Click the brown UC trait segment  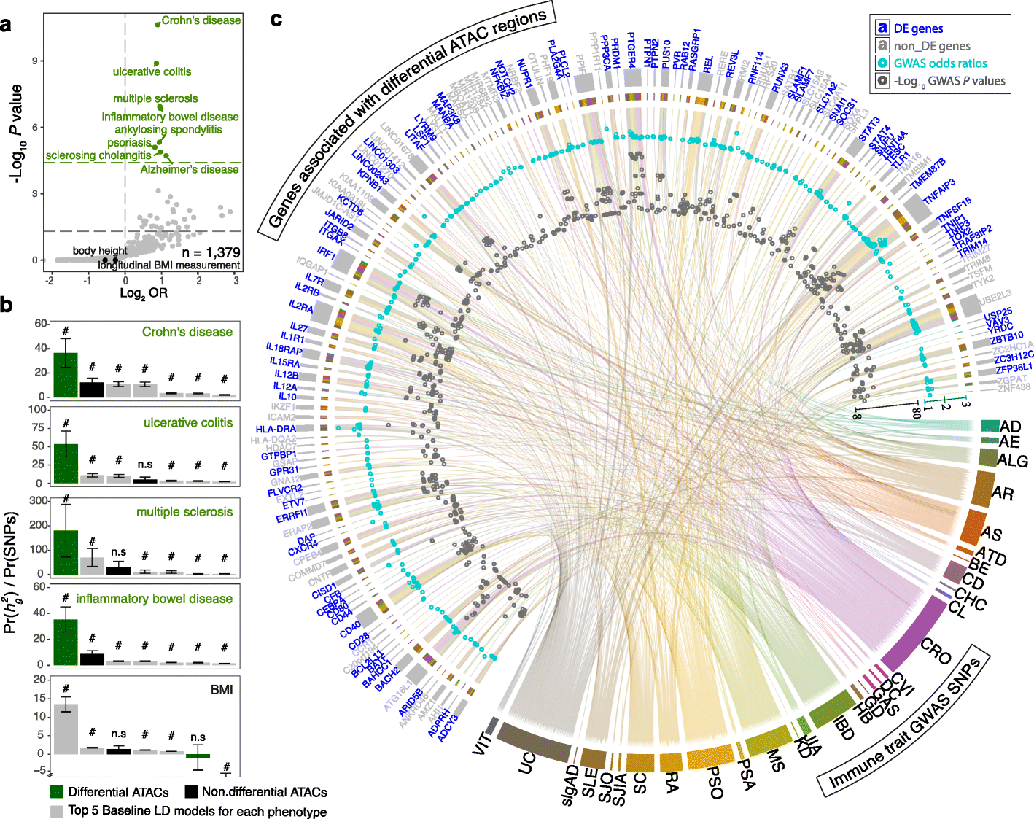click(x=534, y=742)
